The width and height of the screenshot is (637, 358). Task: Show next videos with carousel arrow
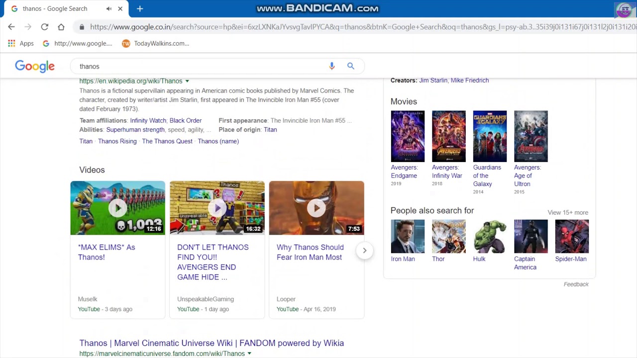click(x=364, y=250)
